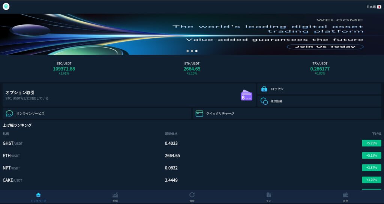Image resolution: width=384 pixels, height=204 pixels.
Task: Open the market chart tab
Action: coord(115,197)
